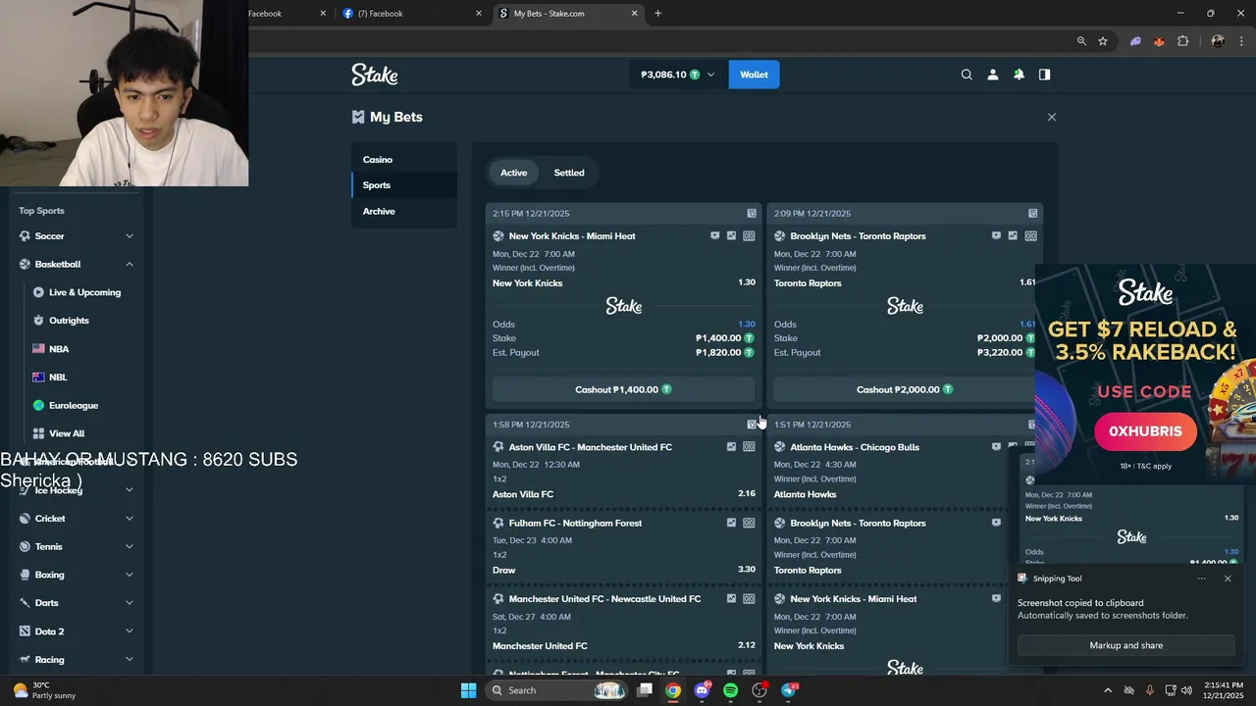Open scoreboard icon for Fulham - Nottingham Forest

point(749,524)
